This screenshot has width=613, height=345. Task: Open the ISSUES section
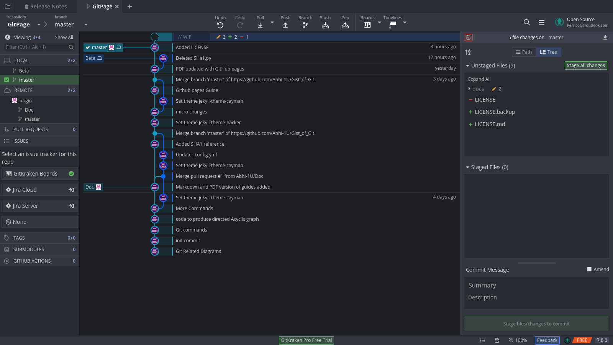point(39,141)
